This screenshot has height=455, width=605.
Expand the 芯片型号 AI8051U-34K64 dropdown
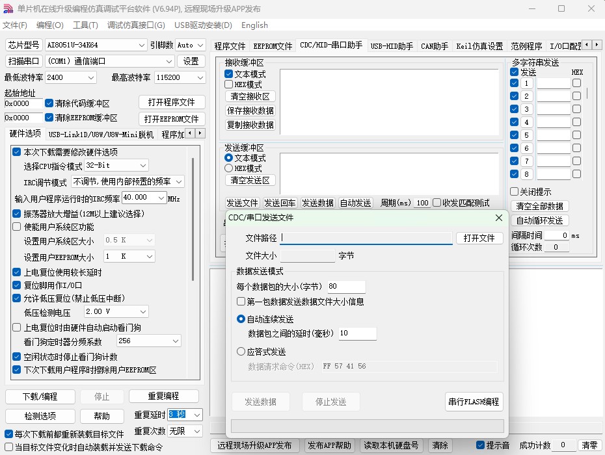tap(141, 45)
